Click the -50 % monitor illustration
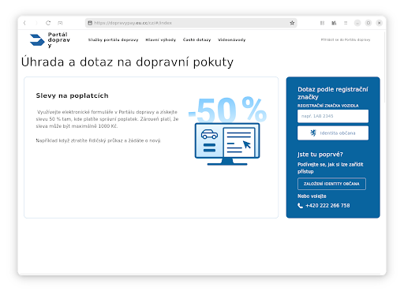The height and width of the screenshot is (295, 404). tap(227, 131)
